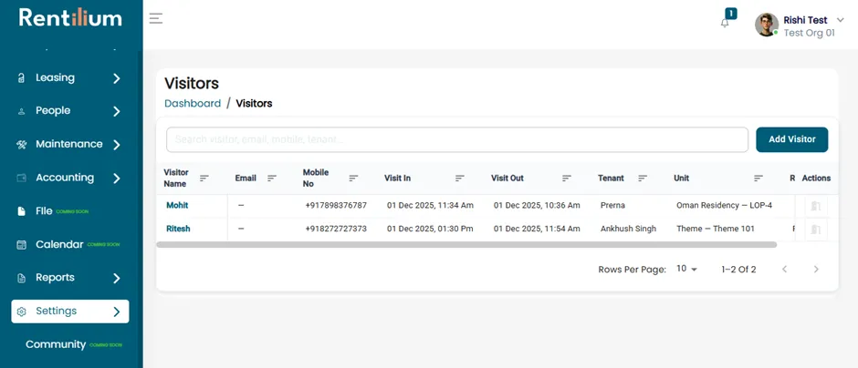858x368 pixels.
Task: Open Visit Out column filter icon
Action: [567, 178]
